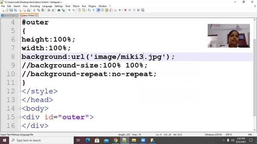Toggle INS insert mode in status bar
This screenshot has width=257, height=144.
(250, 135)
